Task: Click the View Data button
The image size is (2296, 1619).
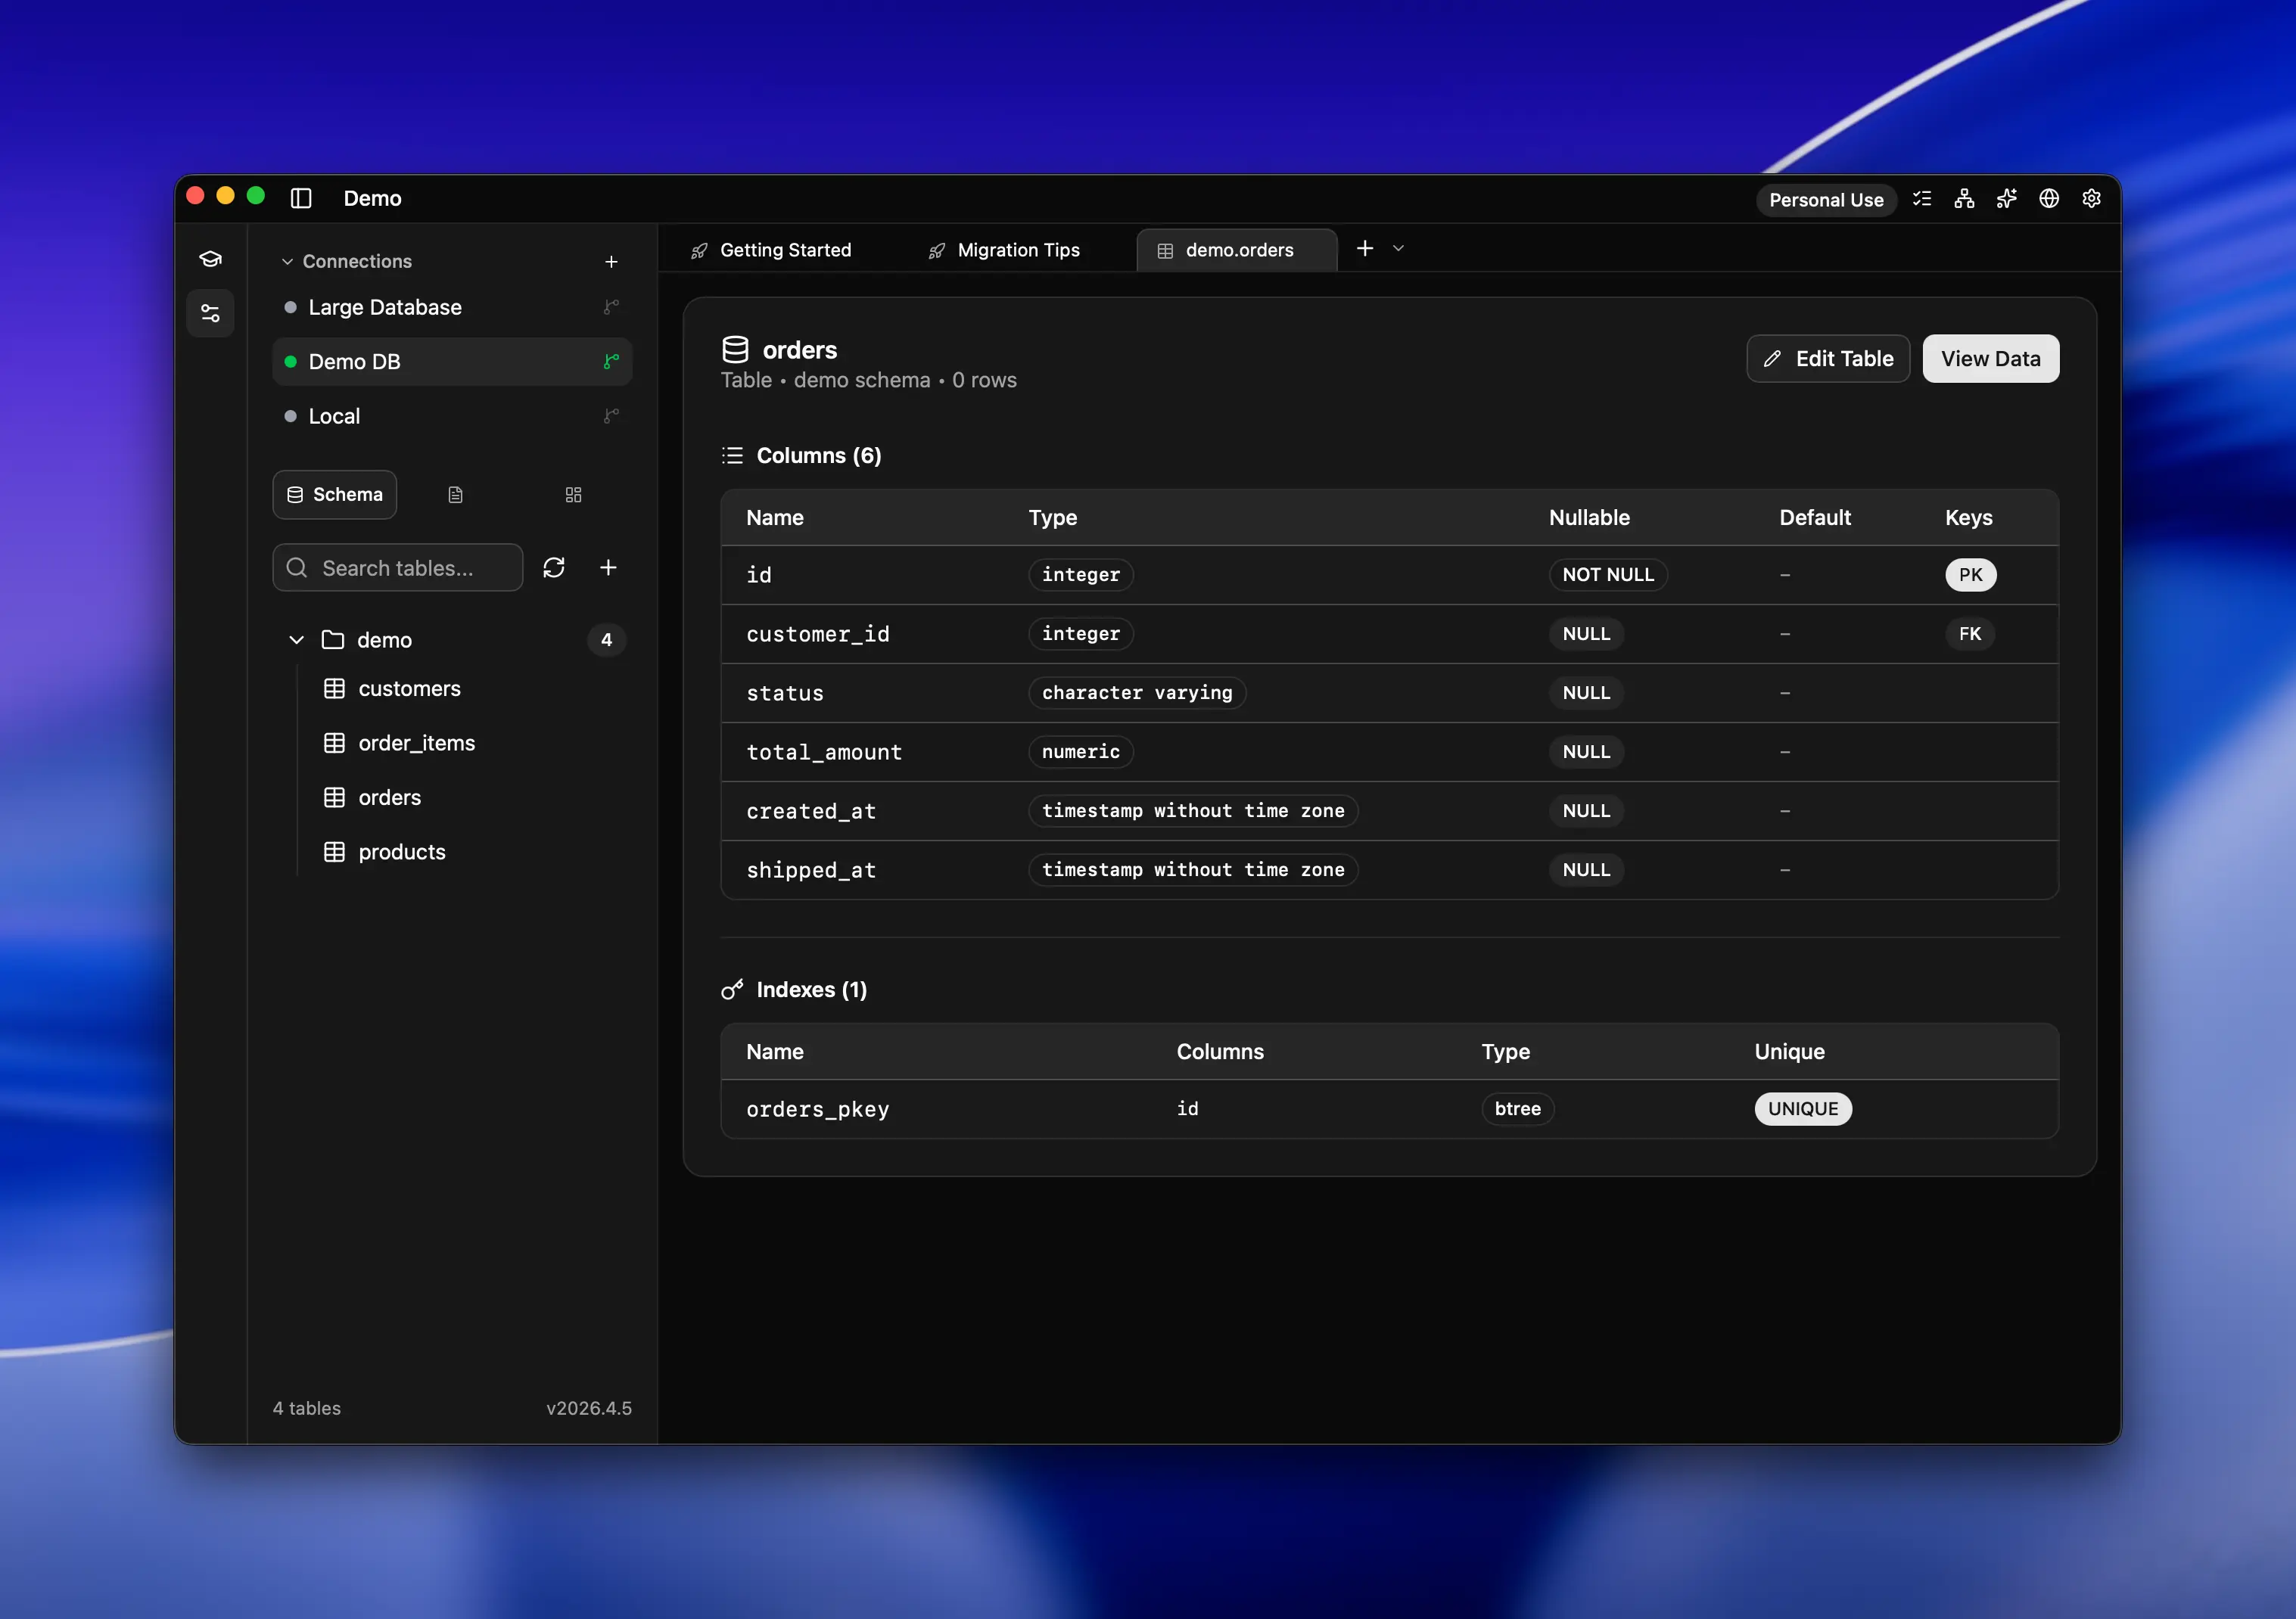Action: click(x=1990, y=359)
